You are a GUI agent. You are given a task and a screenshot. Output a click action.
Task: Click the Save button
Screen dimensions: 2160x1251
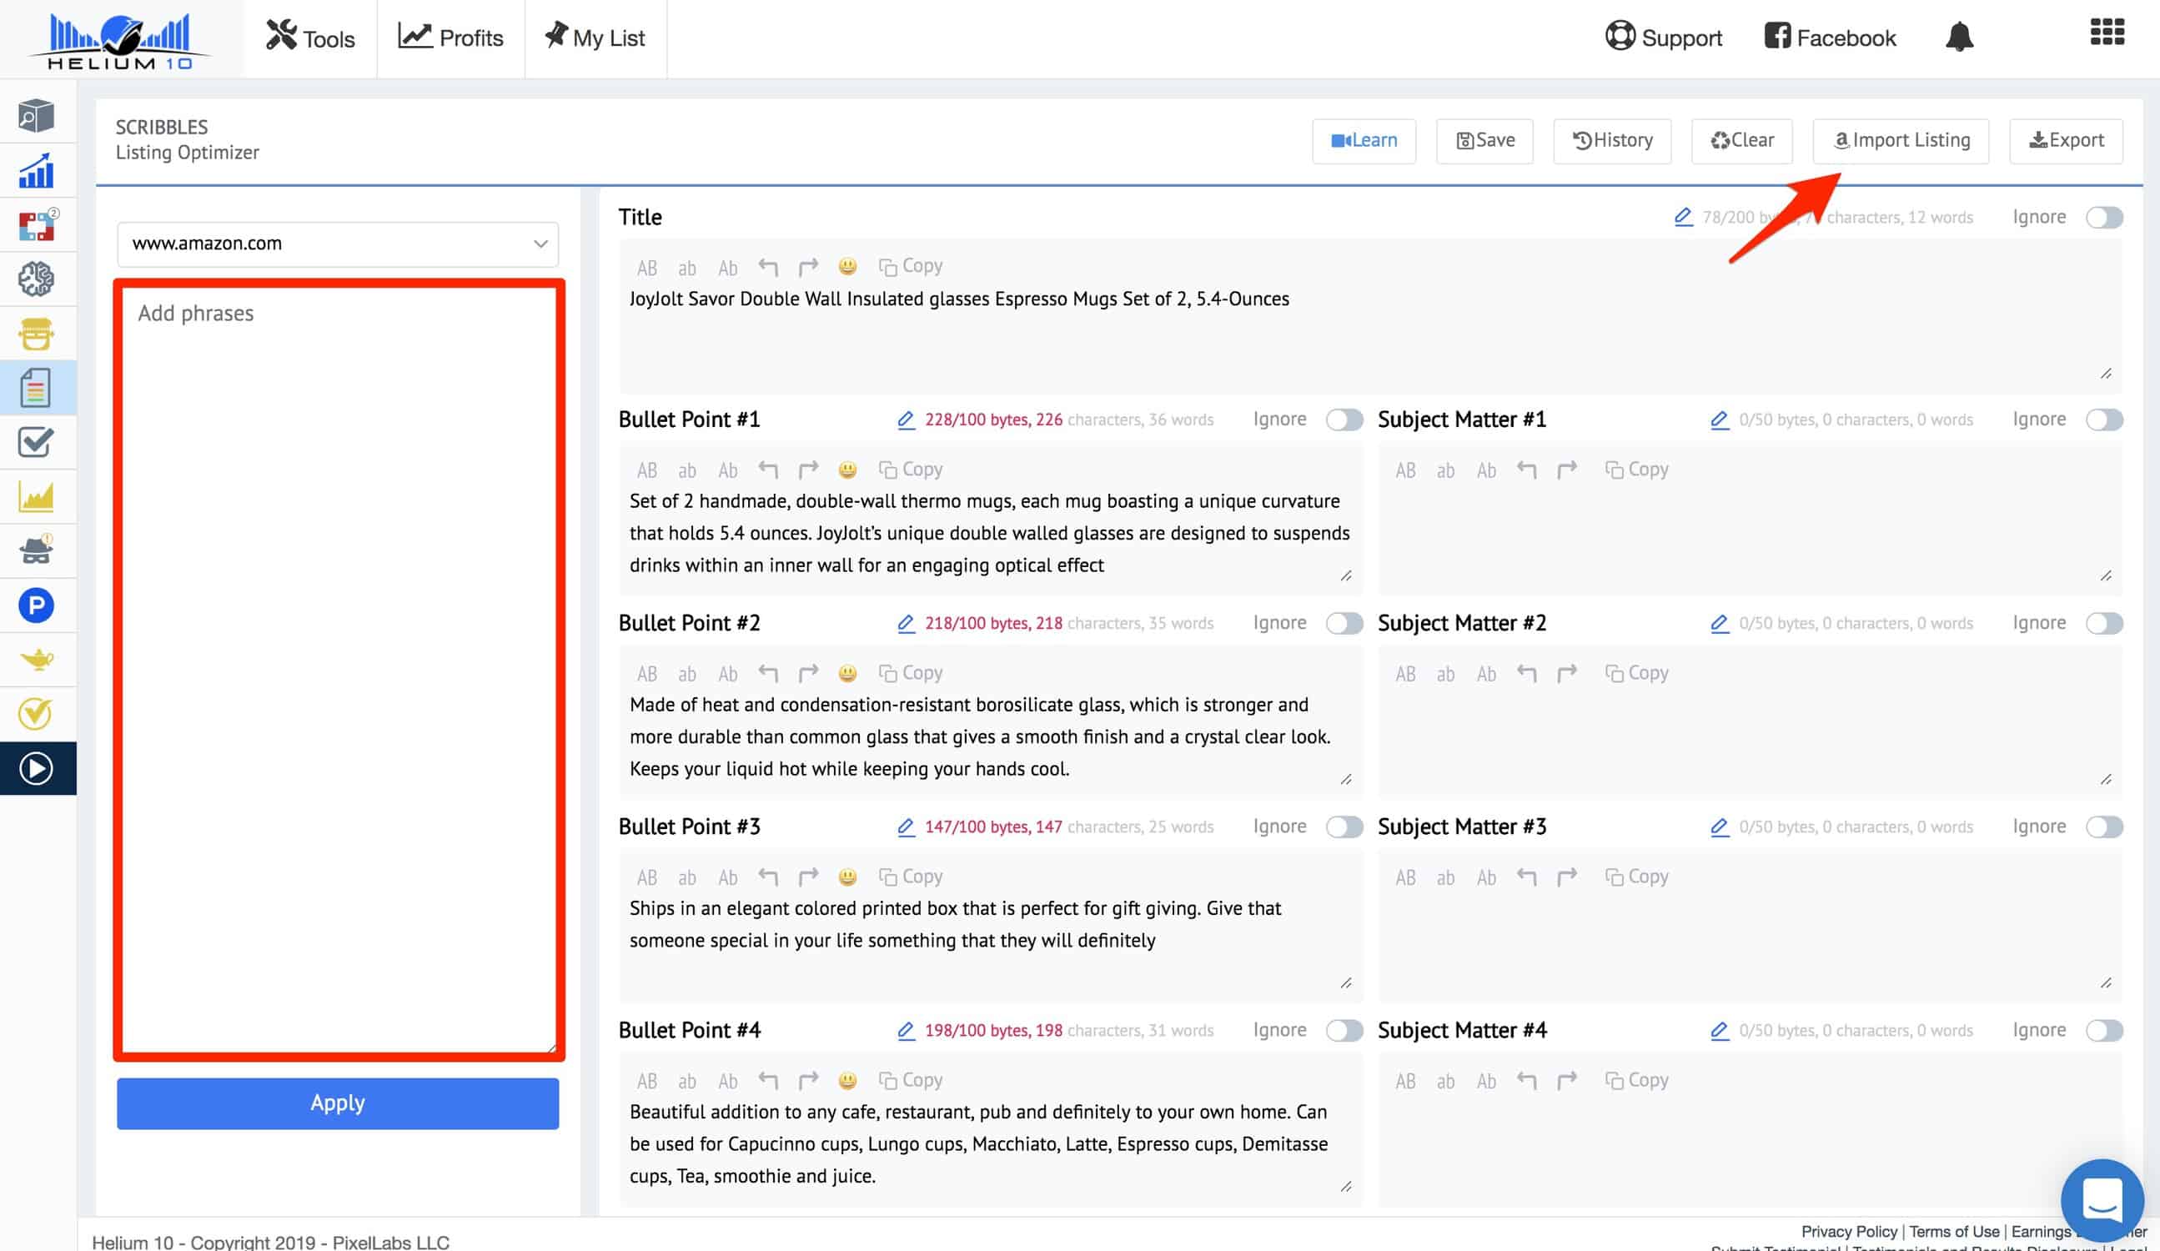tap(1484, 141)
